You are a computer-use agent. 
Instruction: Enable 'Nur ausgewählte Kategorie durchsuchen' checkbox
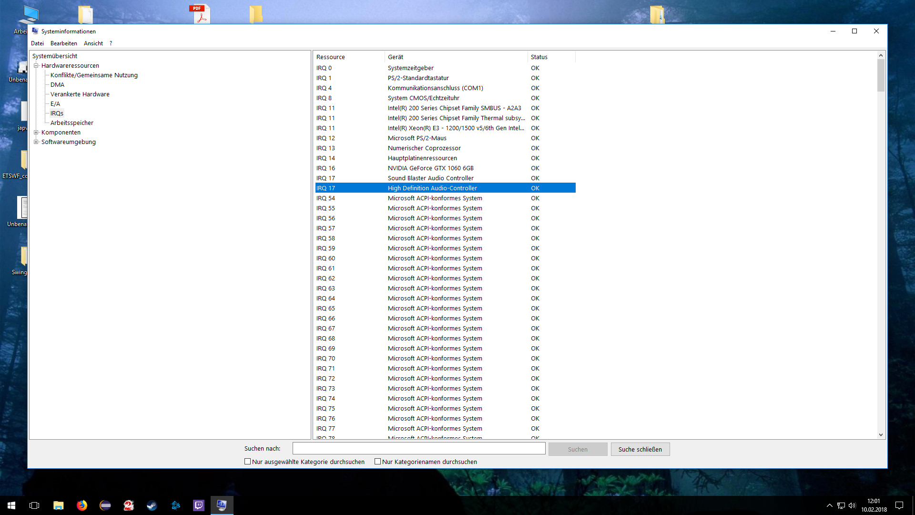pos(248,462)
